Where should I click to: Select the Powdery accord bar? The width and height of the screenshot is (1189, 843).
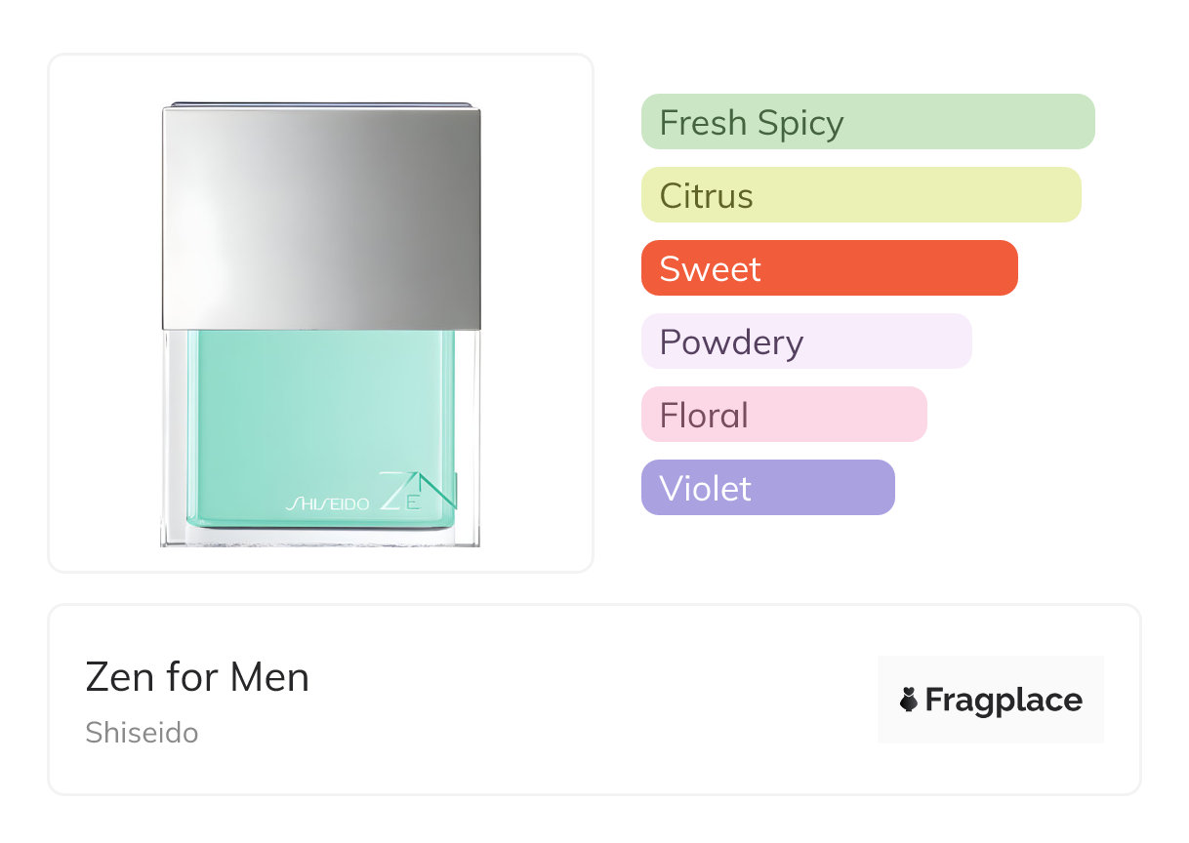tap(805, 341)
